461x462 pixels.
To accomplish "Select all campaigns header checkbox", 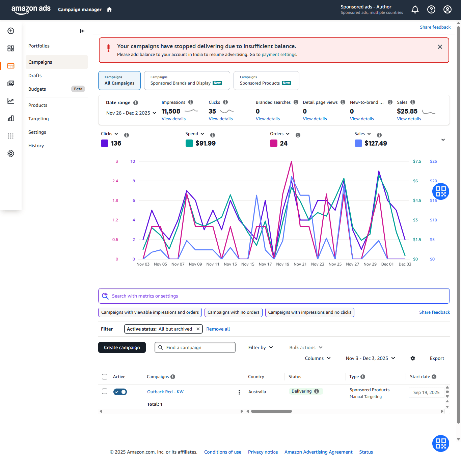I will tap(105, 377).
